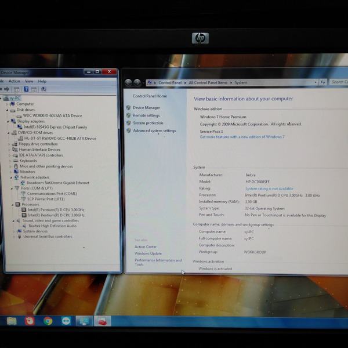This screenshot has width=348, height=348.
Task: Open the View menu in Device Manager
Action: click(29, 81)
